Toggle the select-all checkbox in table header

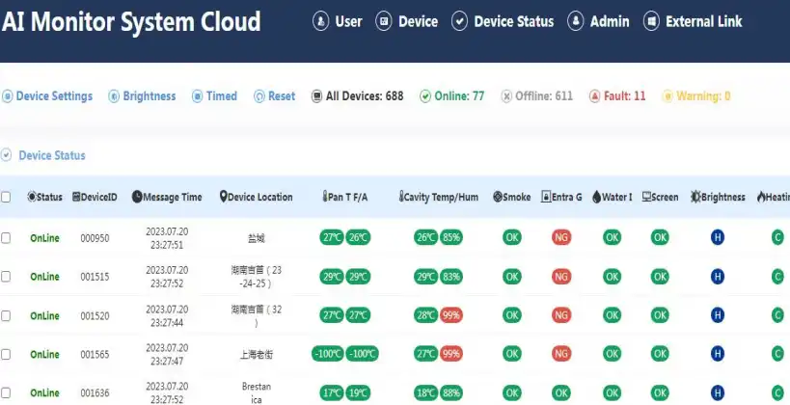tap(7, 197)
